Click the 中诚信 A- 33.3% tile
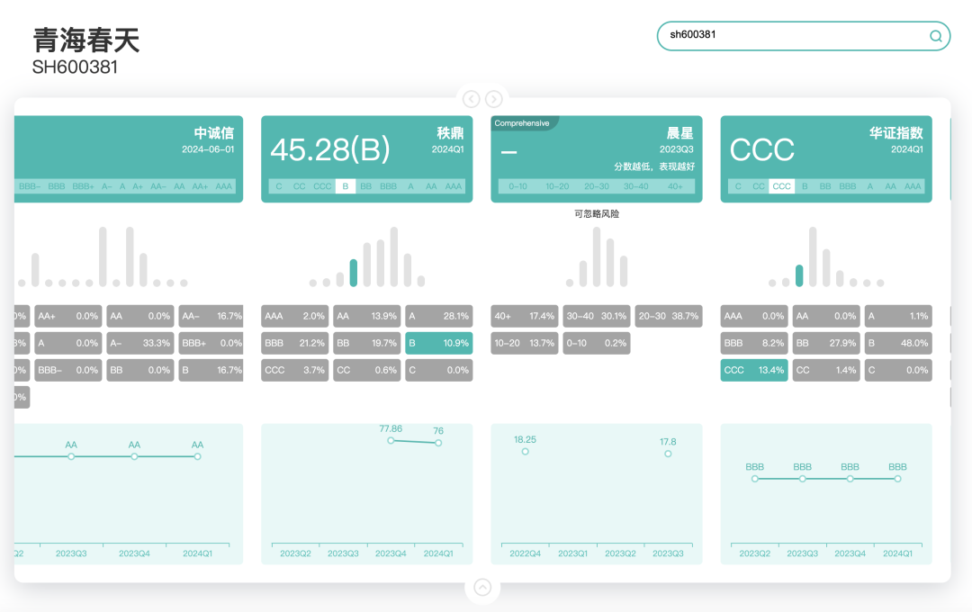Viewport: 972px width, 612px height. click(x=140, y=343)
